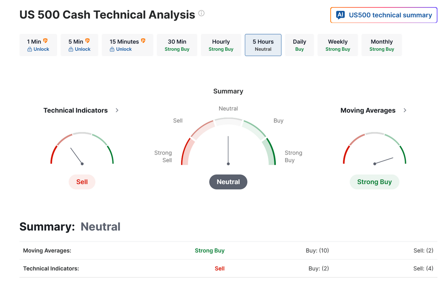443x289 pixels.
Task: Click the AI icon in technical summary button
Action: (x=340, y=15)
